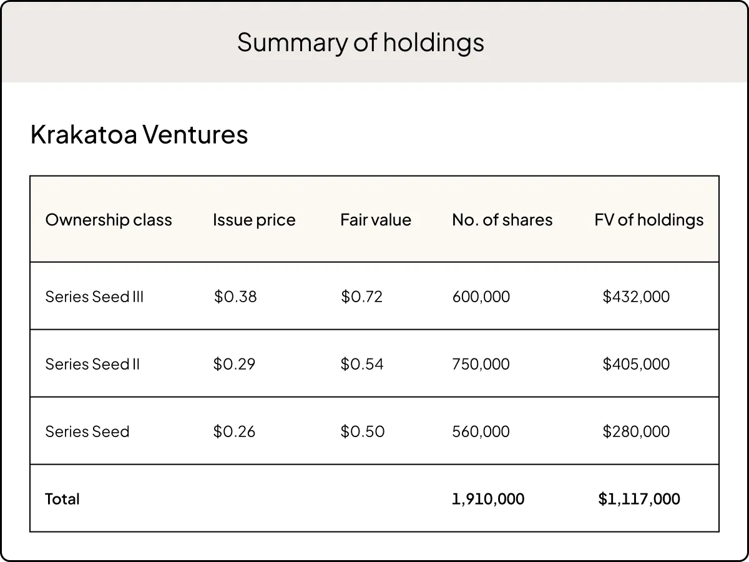Click the $0.38 issue price cell

coord(235,297)
